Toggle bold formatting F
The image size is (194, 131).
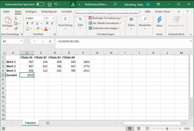27,24
